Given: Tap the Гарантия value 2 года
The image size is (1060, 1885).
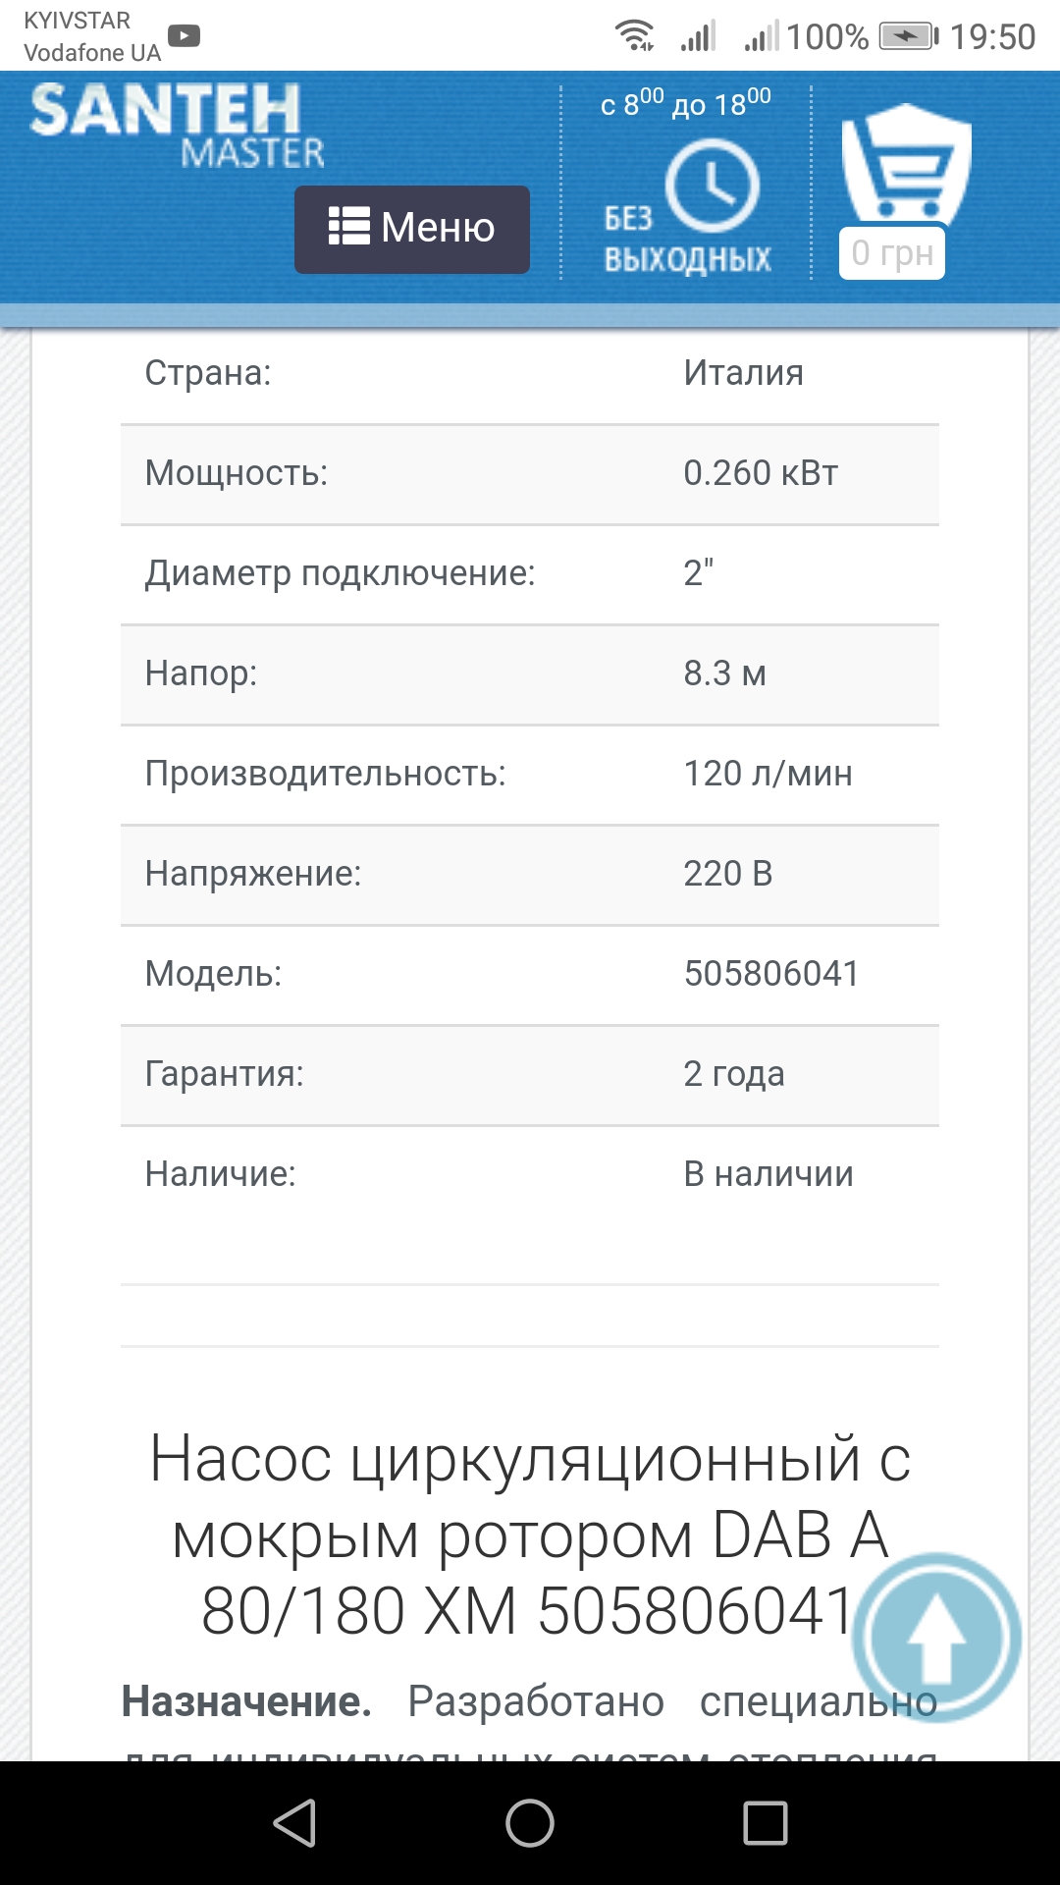Looking at the screenshot, I should tap(734, 1074).
